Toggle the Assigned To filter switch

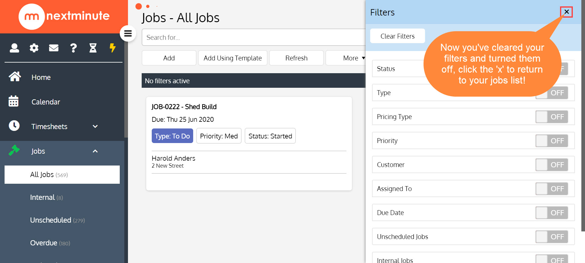click(x=552, y=189)
